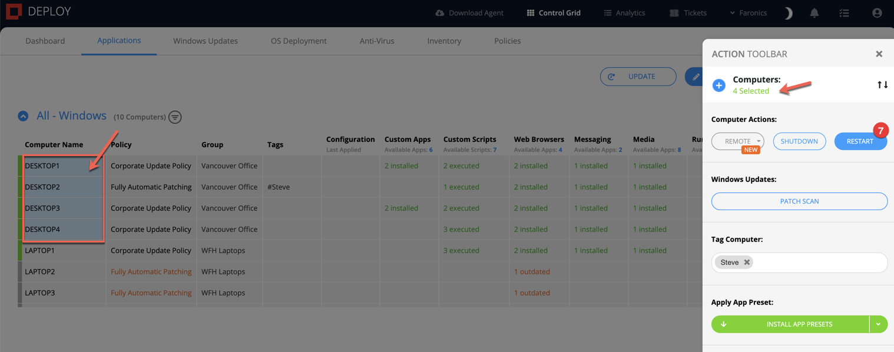The image size is (894, 352).
Task: Click LAPTOP2 Fully Automatic Patching policy
Action: [151, 272]
